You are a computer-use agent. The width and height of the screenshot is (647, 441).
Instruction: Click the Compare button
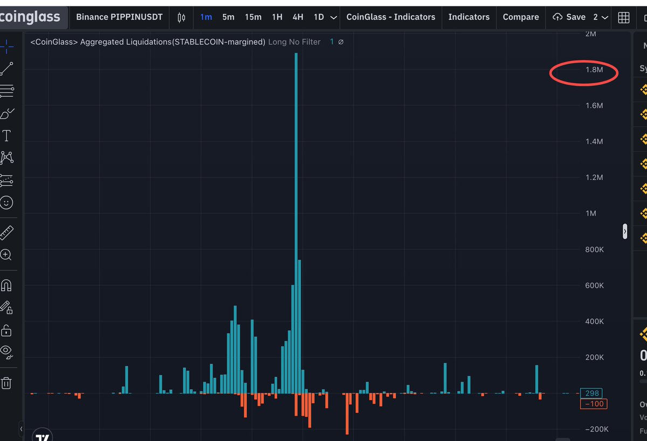pos(521,17)
